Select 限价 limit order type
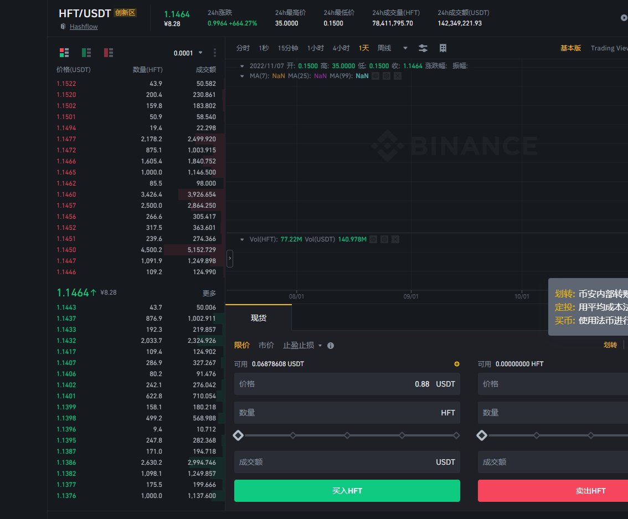Viewport: 628px width, 519px height. [242, 345]
